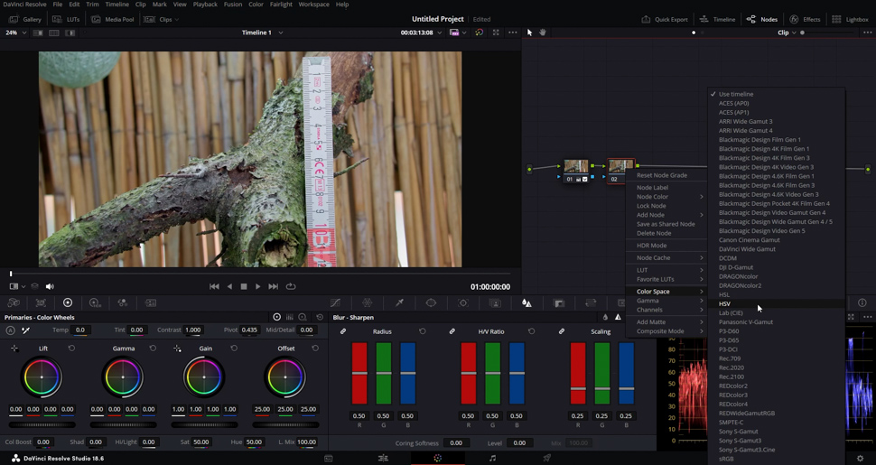Pick black point beside Lift
This screenshot has height=465, width=876.
pyautogui.click(x=14, y=349)
